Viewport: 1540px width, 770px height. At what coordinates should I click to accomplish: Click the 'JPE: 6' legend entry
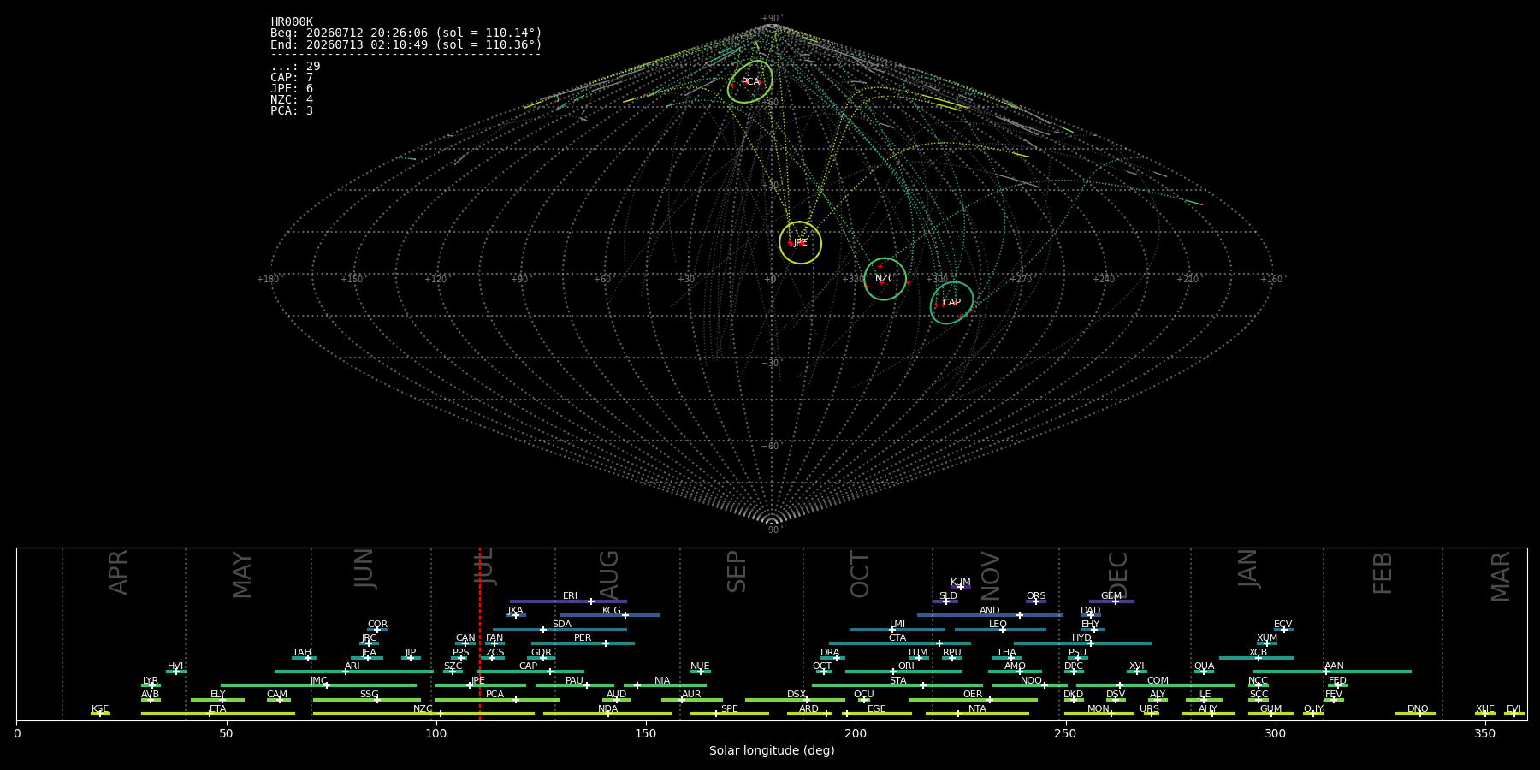(x=292, y=89)
